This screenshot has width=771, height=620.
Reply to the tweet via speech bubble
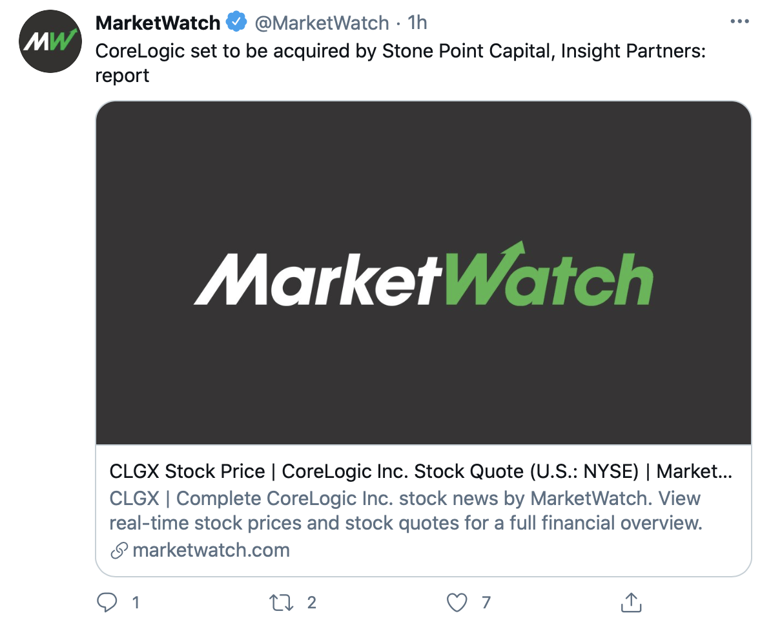(x=106, y=603)
